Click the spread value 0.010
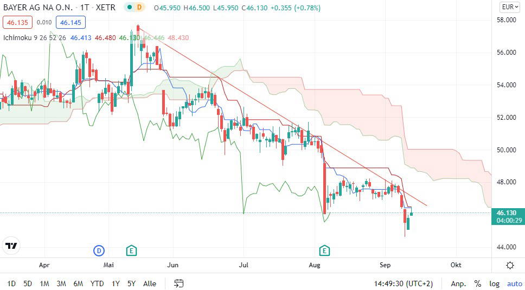Viewport: 525px width, 290px height. pyautogui.click(x=44, y=22)
